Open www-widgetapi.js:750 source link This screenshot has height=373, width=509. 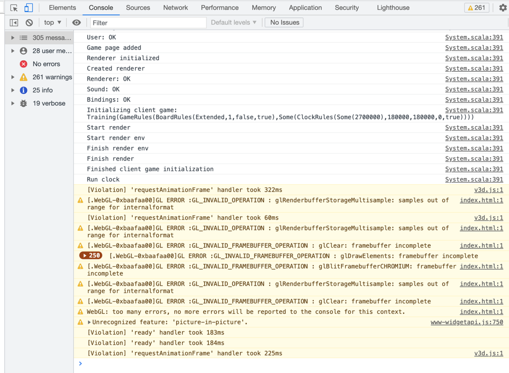tap(467, 322)
